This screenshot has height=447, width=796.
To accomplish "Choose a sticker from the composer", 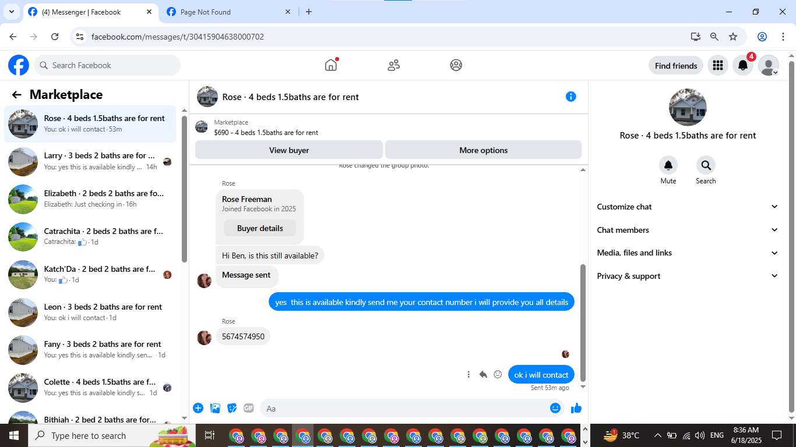I will click(x=232, y=408).
